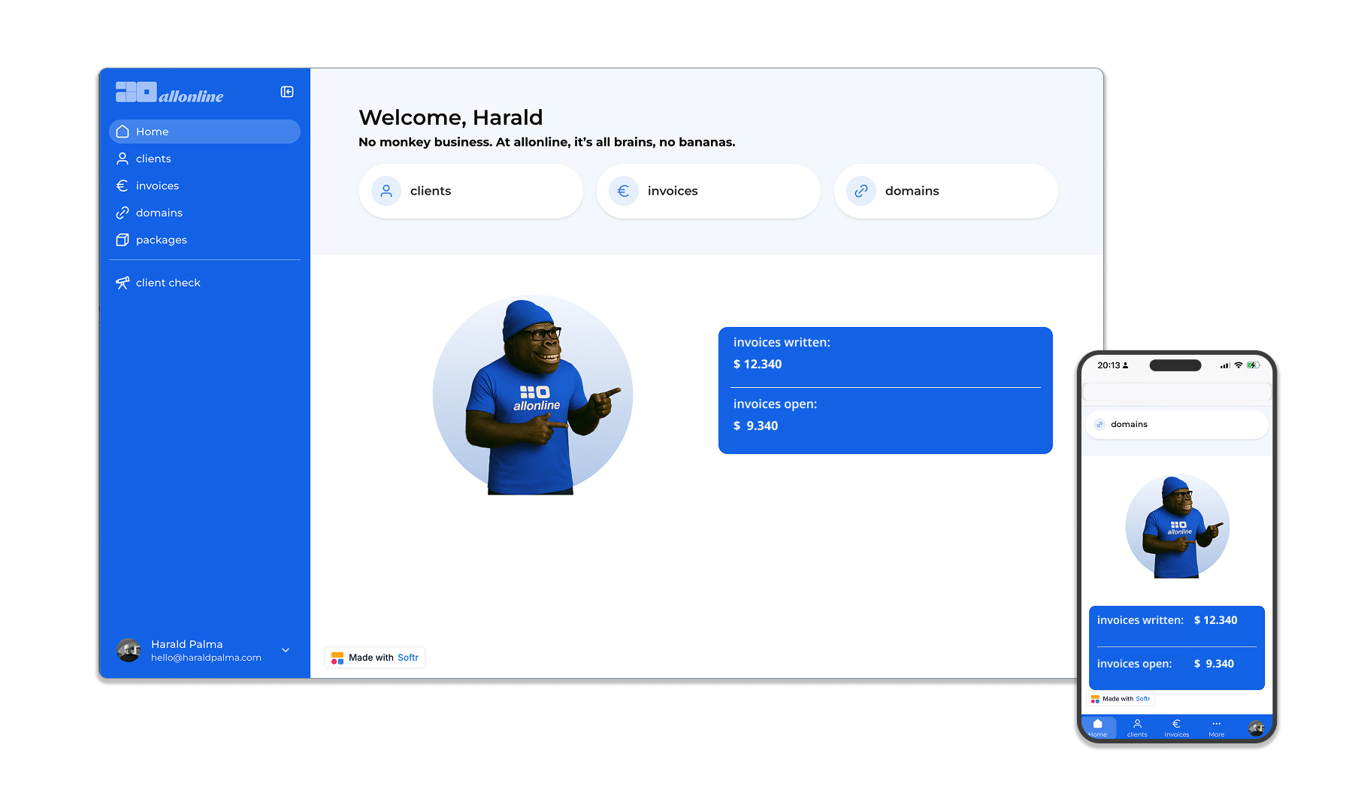Click the phone status bar battery icon
This screenshot has width=1352, height=799.
(1254, 365)
